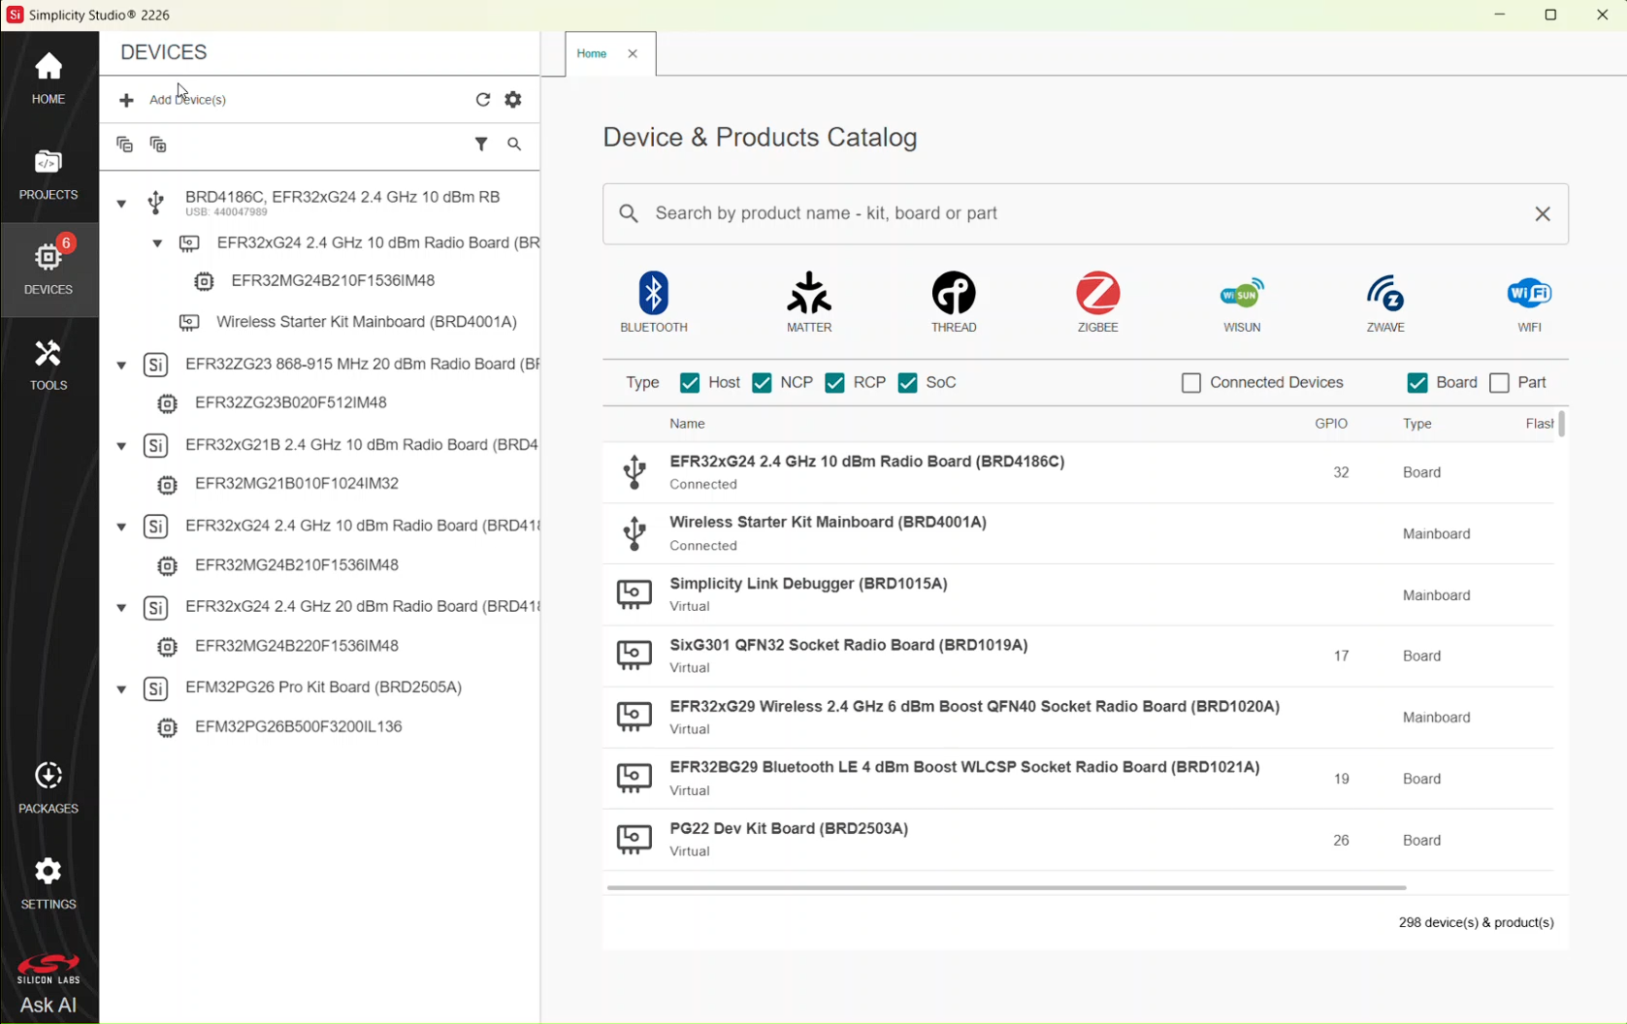
Task: Select EFM32PG26B500F3200IL136 in device tree
Action: [x=299, y=726]
